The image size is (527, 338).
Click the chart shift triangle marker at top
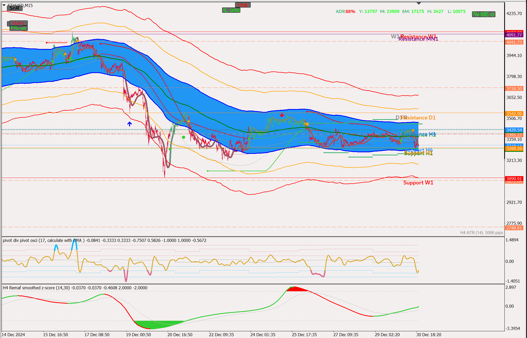419,3
